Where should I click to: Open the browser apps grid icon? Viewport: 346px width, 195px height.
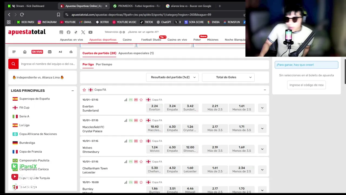[9, 22]
